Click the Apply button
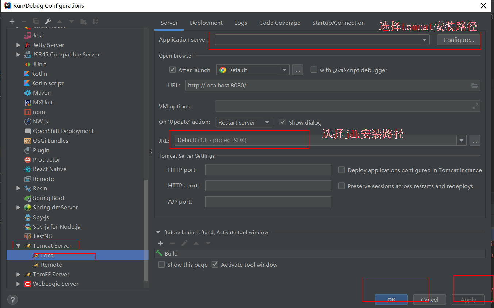Viewport: 494px width, 308px height. pos(468,300)
